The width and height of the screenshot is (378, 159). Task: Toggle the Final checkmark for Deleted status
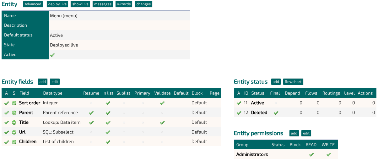coord(276,113)
